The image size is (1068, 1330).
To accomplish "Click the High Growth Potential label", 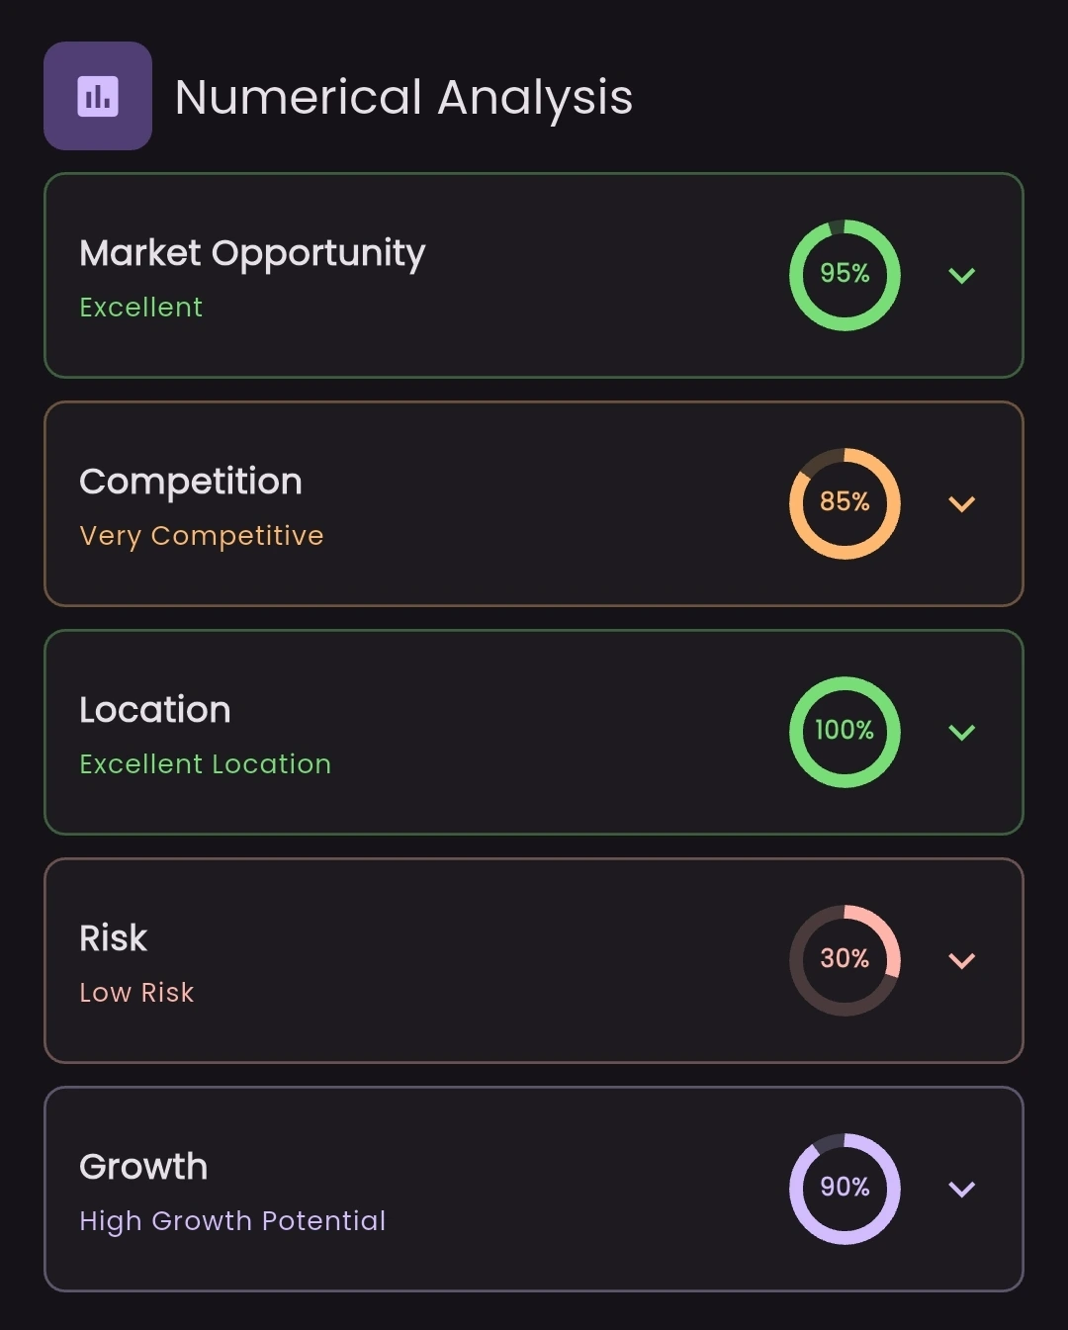I will tap(232, 1221).
